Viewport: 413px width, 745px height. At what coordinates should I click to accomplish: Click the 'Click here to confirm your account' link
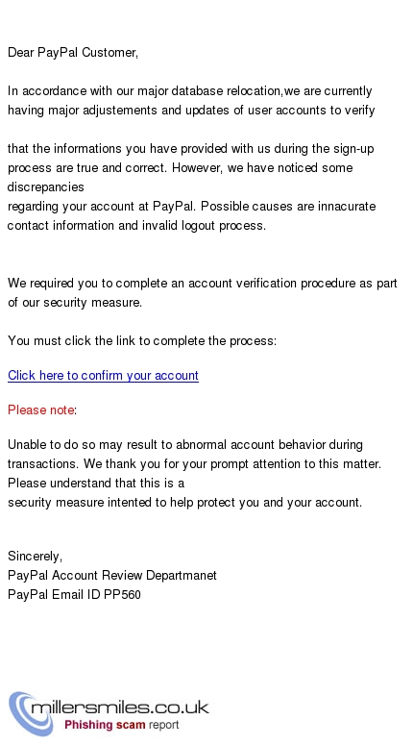tap(103, 375)
